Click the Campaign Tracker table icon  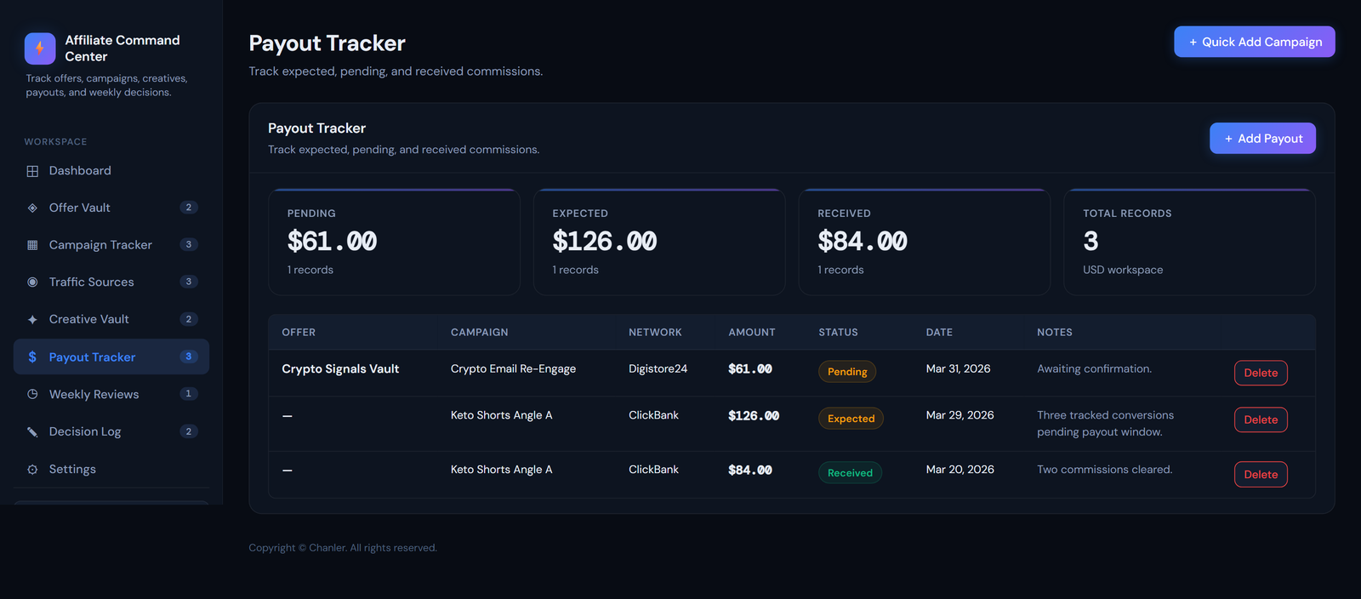pos(32,245)
